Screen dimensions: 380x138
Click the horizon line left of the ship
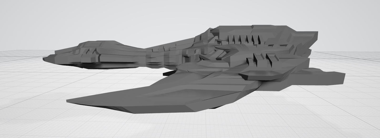point(21,51)
